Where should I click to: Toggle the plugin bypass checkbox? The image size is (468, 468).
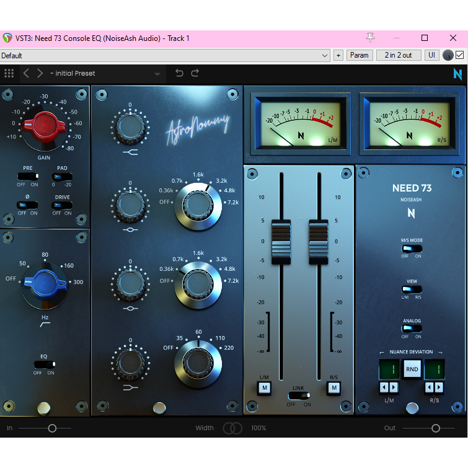(460, 55)
